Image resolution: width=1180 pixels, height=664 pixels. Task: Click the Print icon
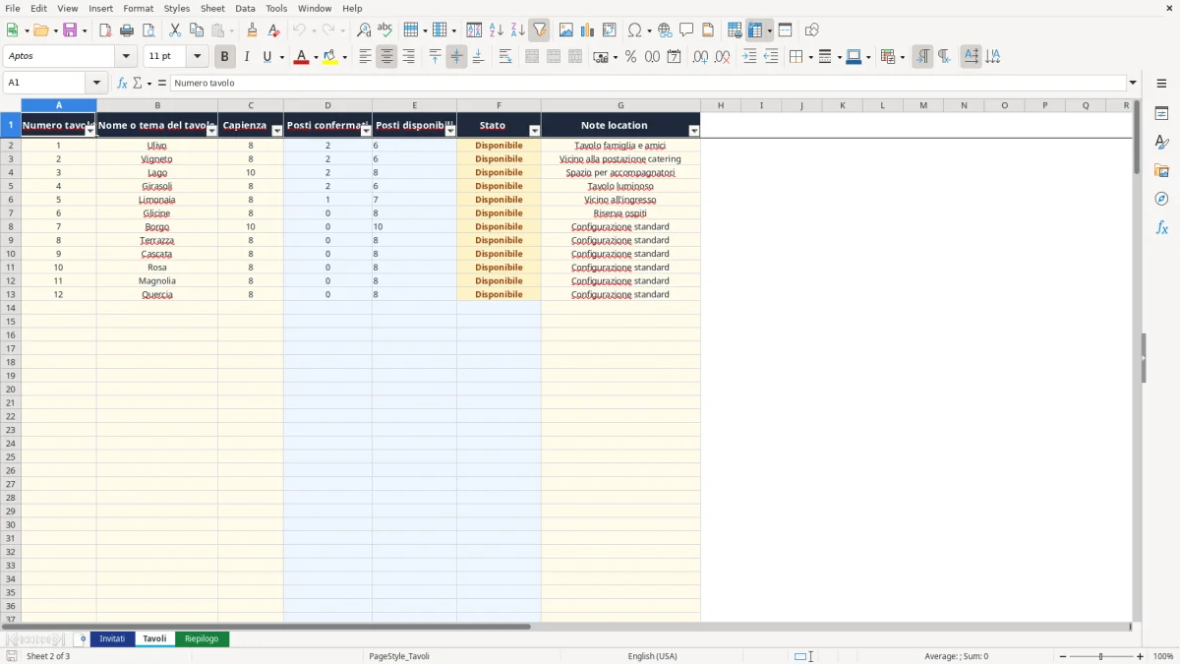tap(127, 30)
